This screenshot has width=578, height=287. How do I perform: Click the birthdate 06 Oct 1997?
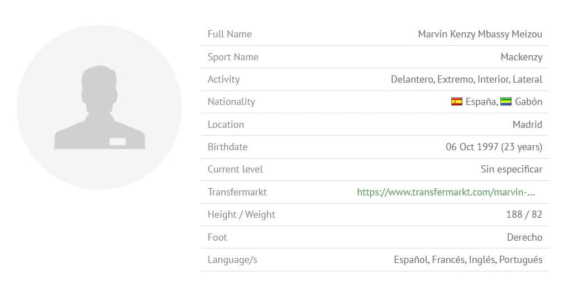pyautogui.click(x=471, y=147)
